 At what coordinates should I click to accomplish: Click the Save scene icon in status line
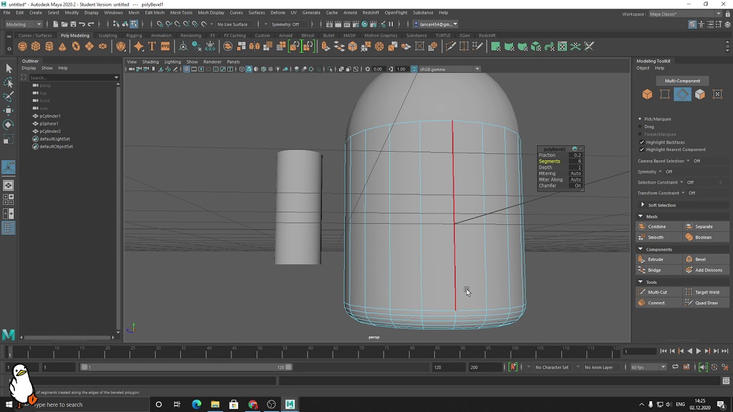(x=73, y=24)
